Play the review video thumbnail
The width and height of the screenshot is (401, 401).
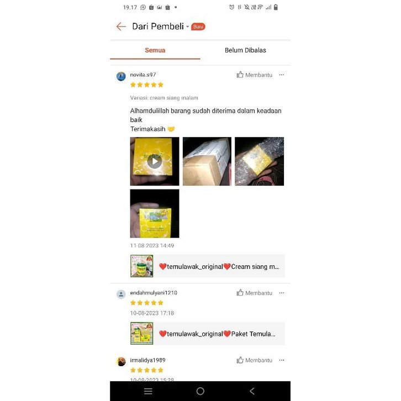pyautogui.click(x=155, y=161)
